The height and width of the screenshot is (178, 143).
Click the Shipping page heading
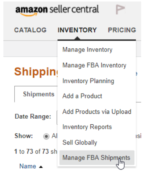pyautogui.click(x=36, y=72)
